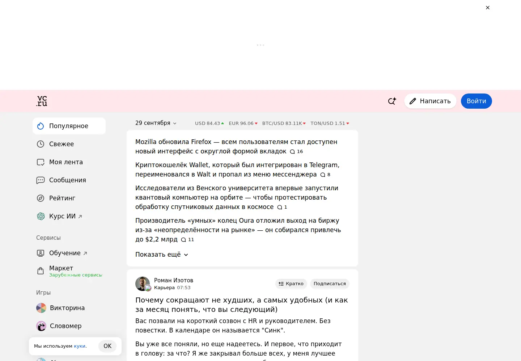Click the comments icon on Mozilla Firefox news
The width and height of the screenshot is (521, 361).
[292, 152]
